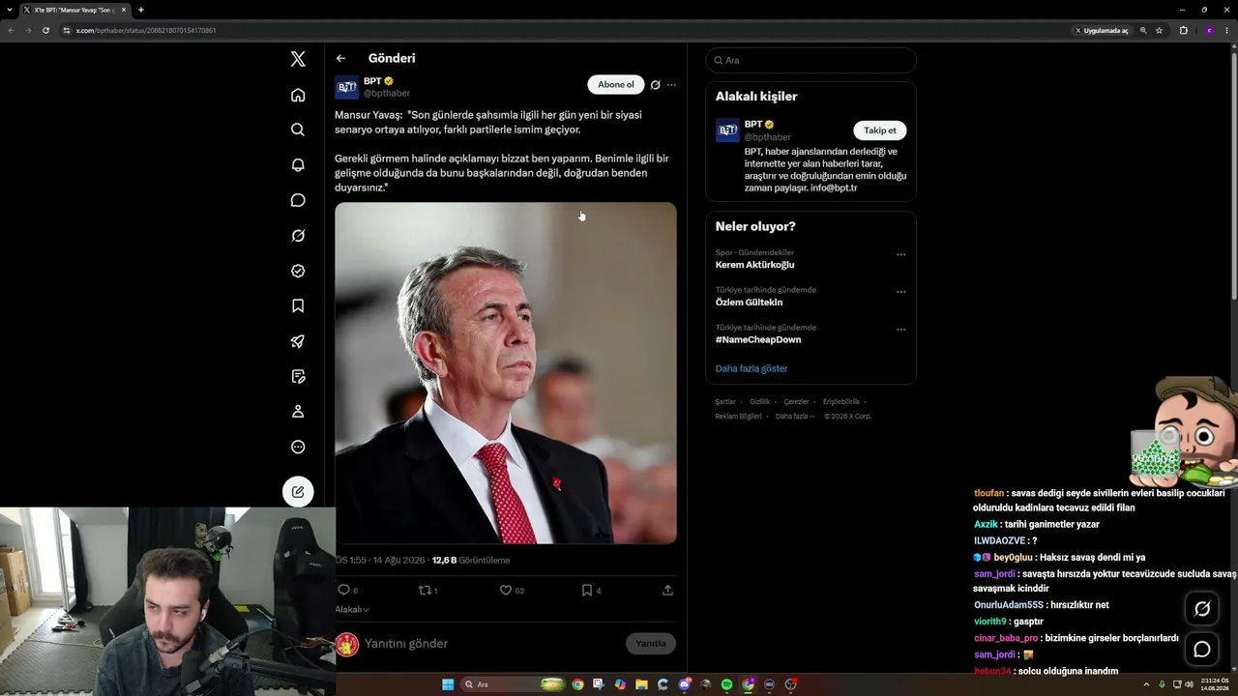1238x696 pixels.
Task: Open the browser extensions puzzle icon
Action: tap(1183, 30)
